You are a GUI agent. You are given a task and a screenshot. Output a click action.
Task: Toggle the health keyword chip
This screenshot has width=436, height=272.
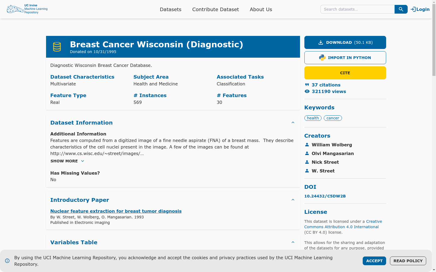313,118
